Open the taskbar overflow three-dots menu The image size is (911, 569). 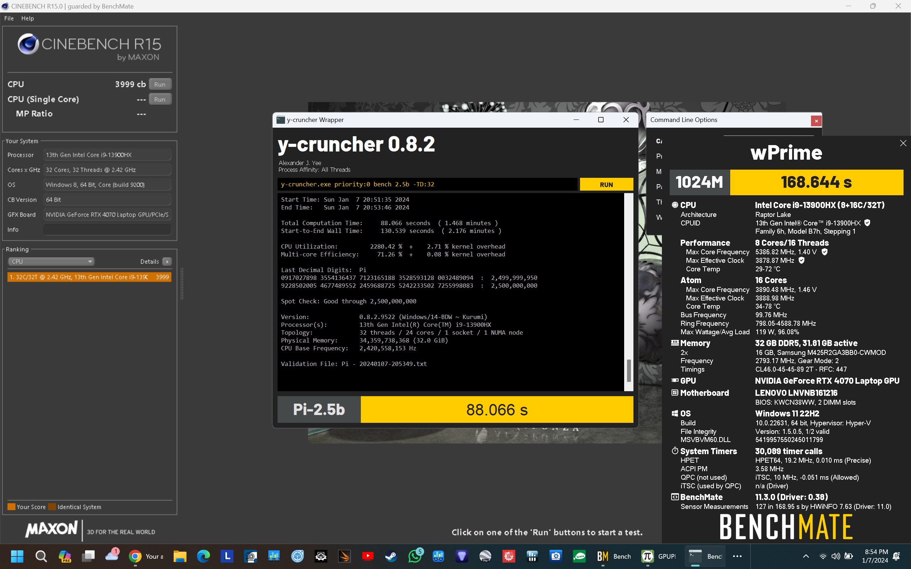pos(737,556)
